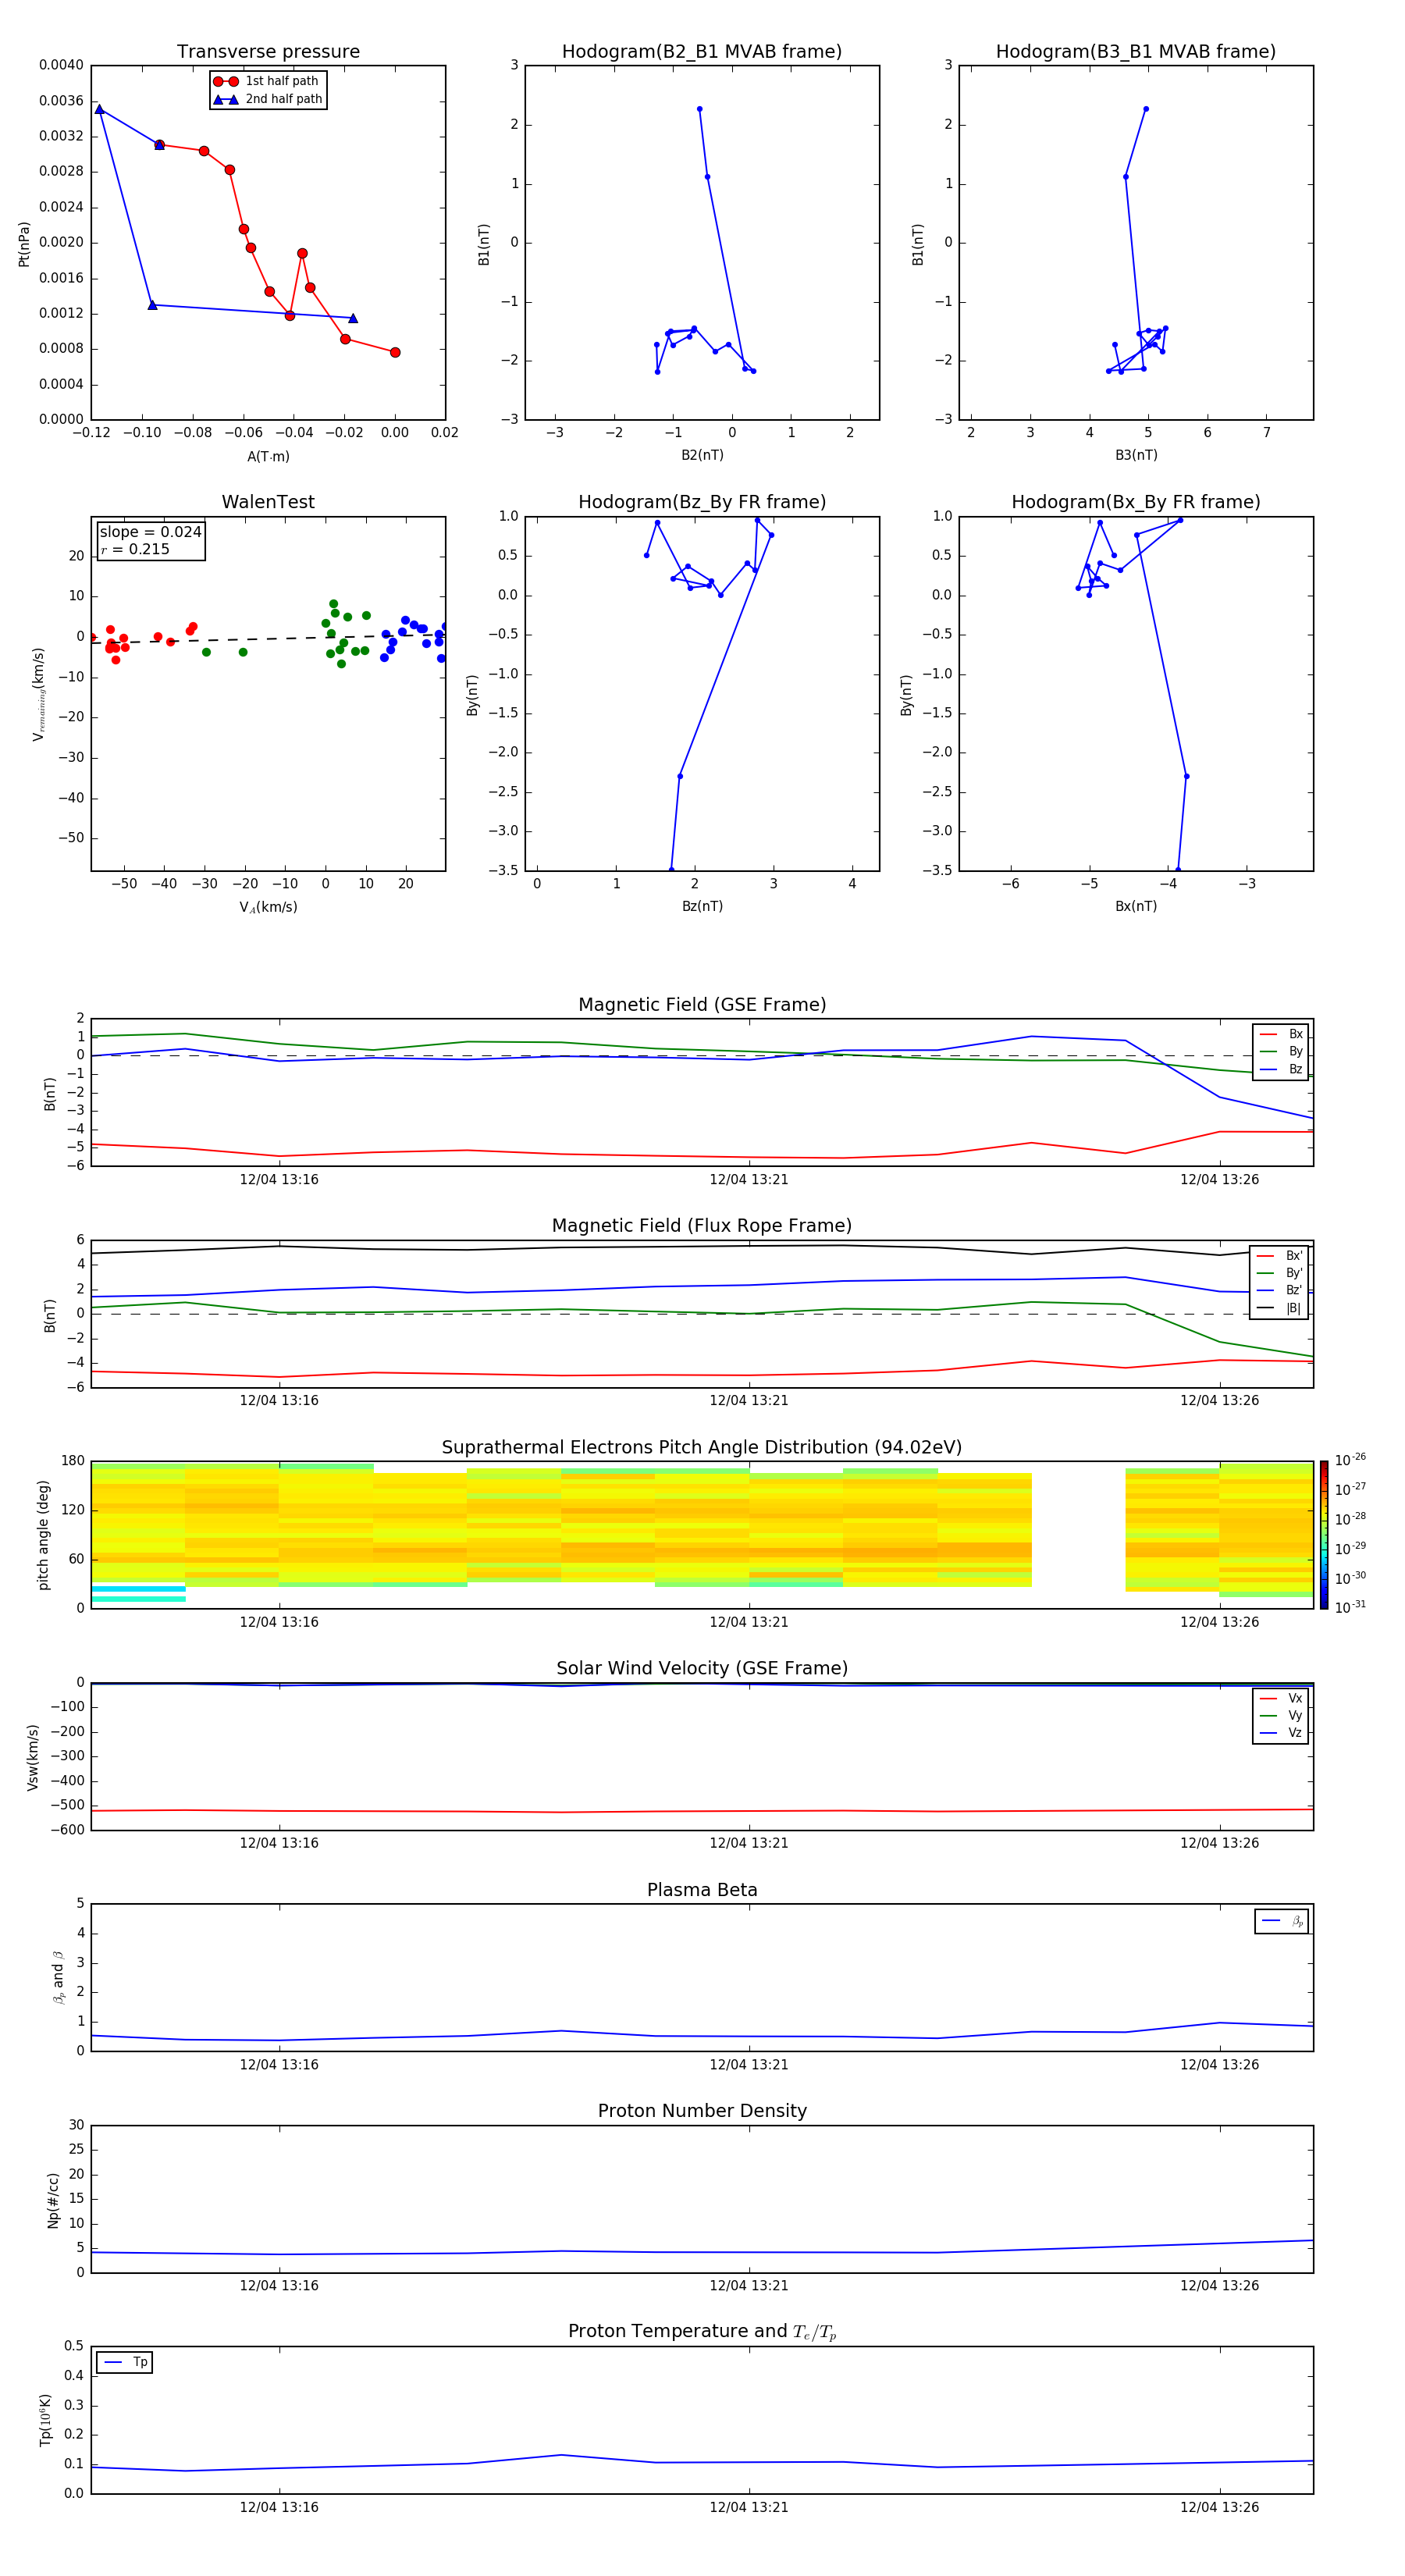Screen dimensions: 1405x2576
Task: Click the Proton Temperature and Te/Tp title
Action: coord(702,2332)
